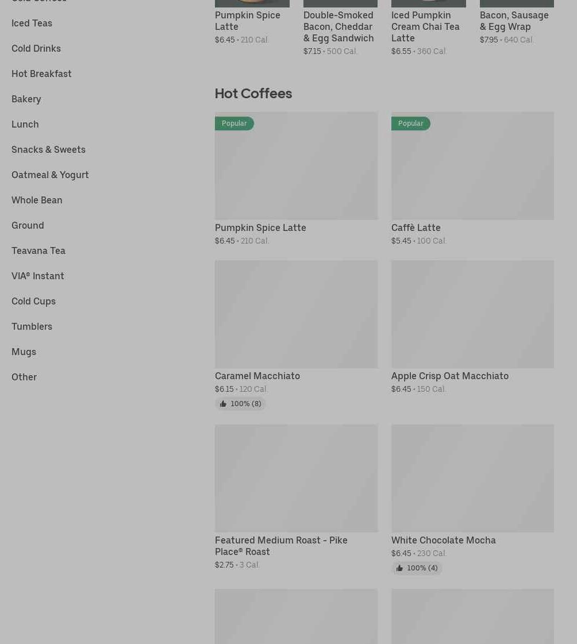The width and height of the screenshot is (577, 644).
Task: Click the Popular badge on Pumpkin Spice Latte
Action: 234,124
